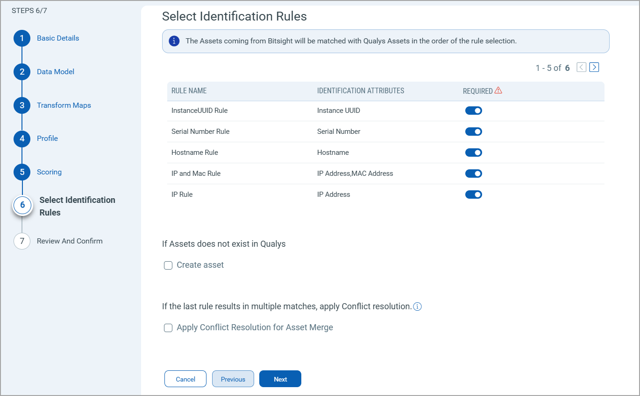Disable the IP and Mac Rule toggle

point(473,174)
